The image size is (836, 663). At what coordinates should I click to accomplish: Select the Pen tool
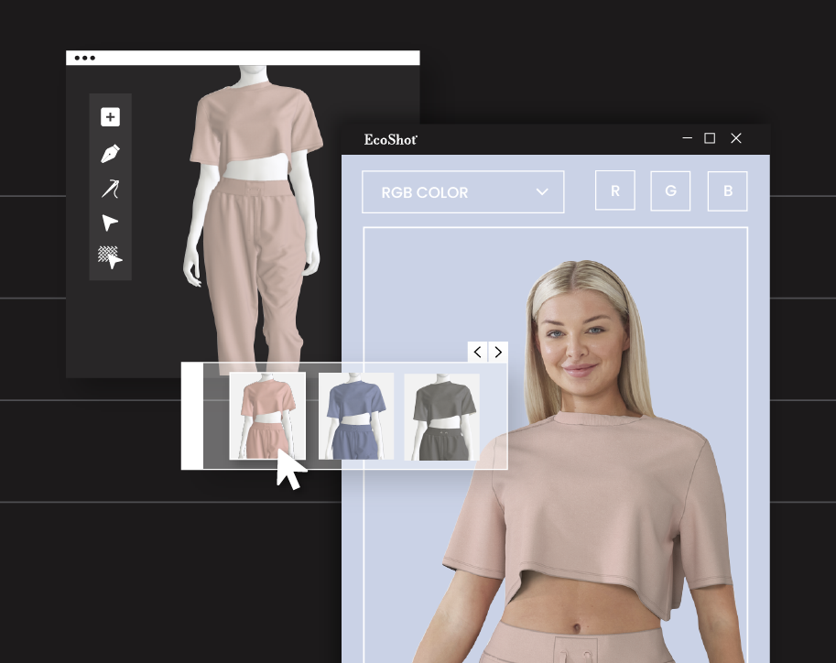110,153
